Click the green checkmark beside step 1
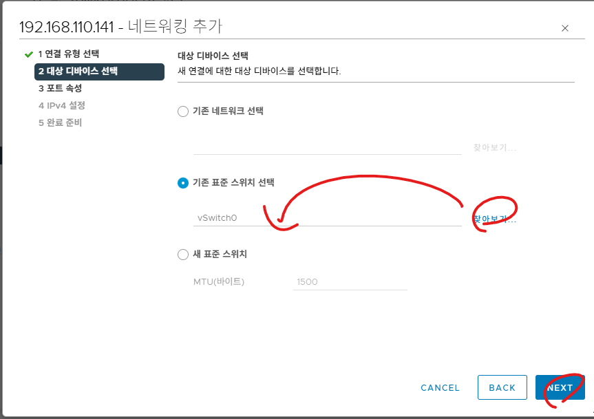Image resolution: width=594 pixels, height=419 pixels. [29, 54]
